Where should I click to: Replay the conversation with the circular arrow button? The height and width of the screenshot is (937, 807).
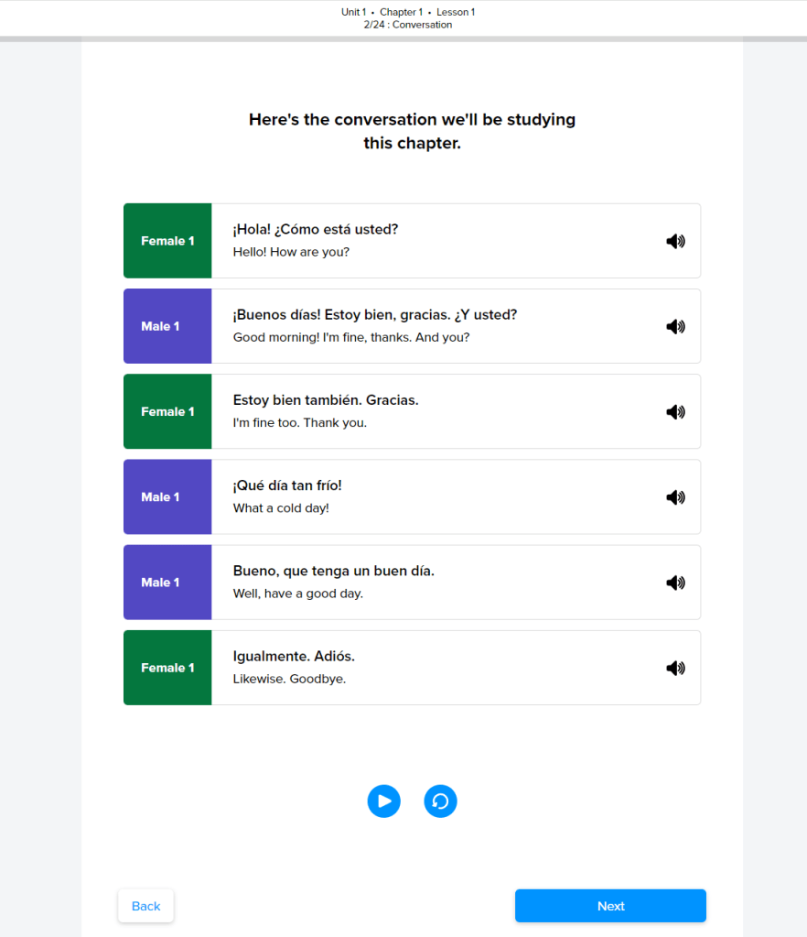click(x=440, y=801)
